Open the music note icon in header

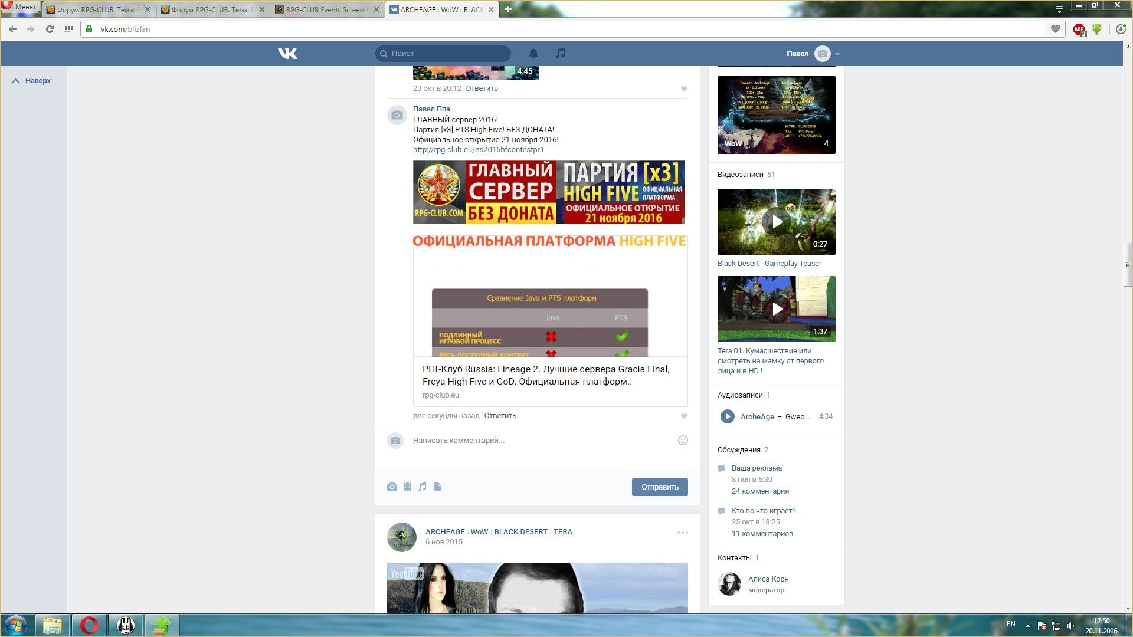point(560,53)
